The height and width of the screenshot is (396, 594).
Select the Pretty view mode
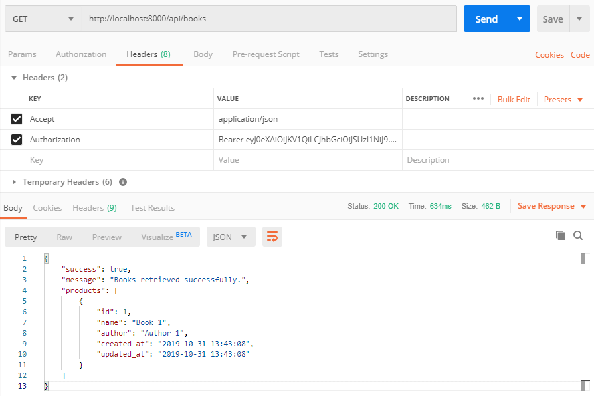[x=26, y=237]
